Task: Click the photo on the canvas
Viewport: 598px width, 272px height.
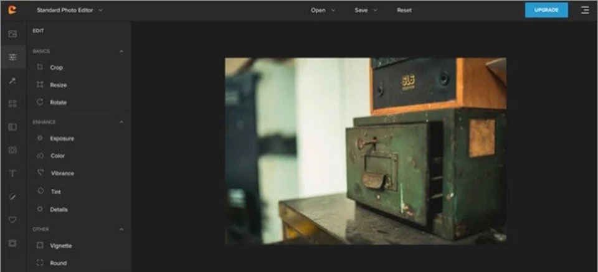Action: pos(366,151)
